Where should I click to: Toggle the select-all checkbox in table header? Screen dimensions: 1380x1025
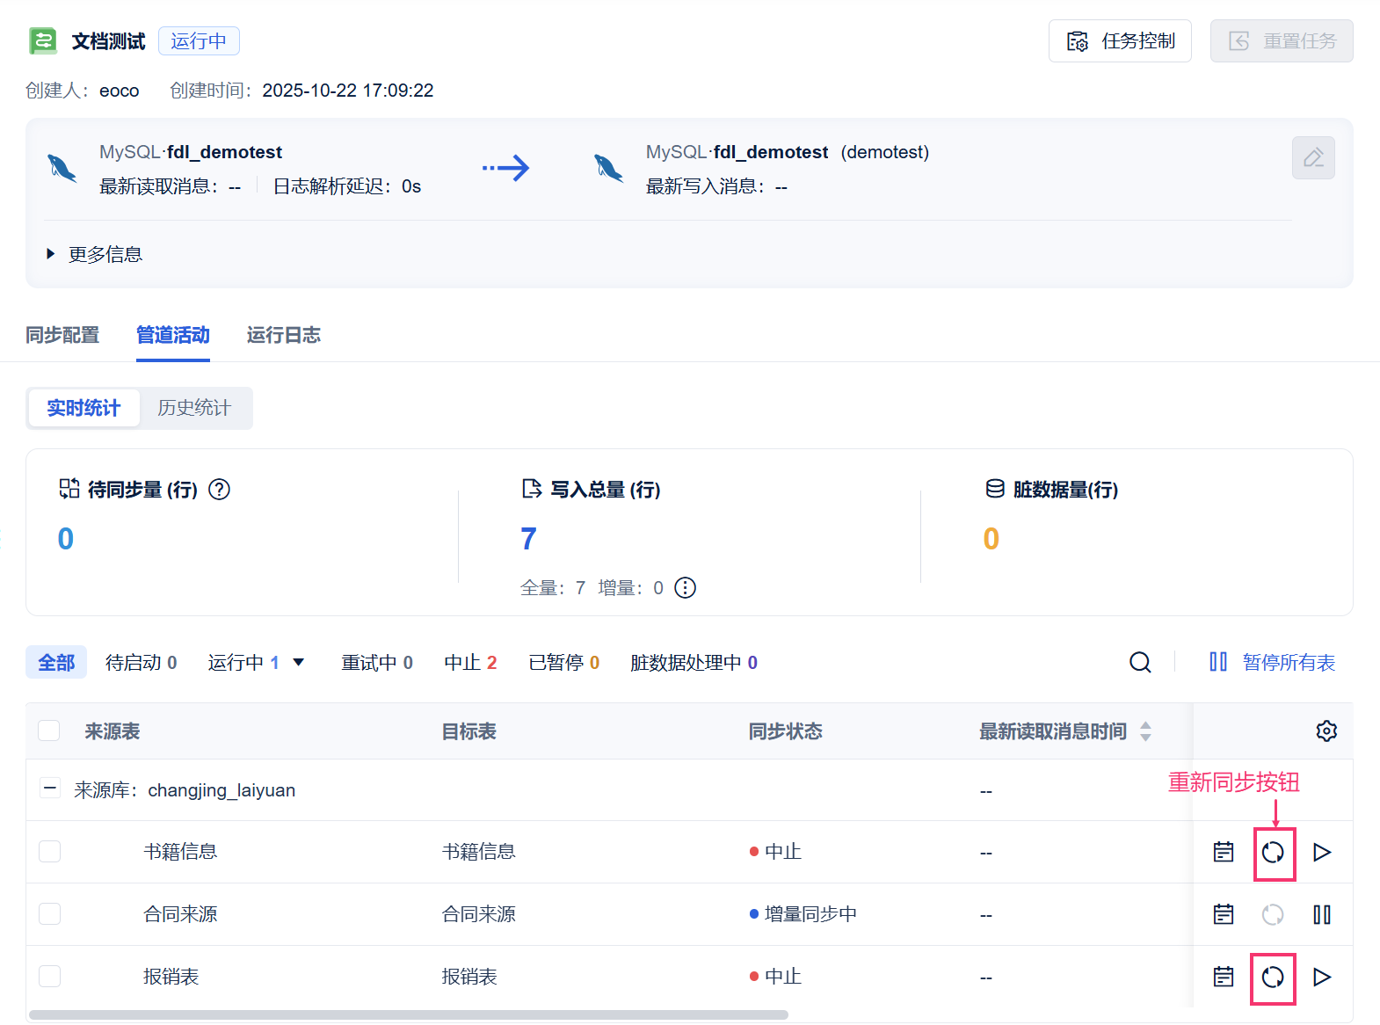tap(49, 731)
